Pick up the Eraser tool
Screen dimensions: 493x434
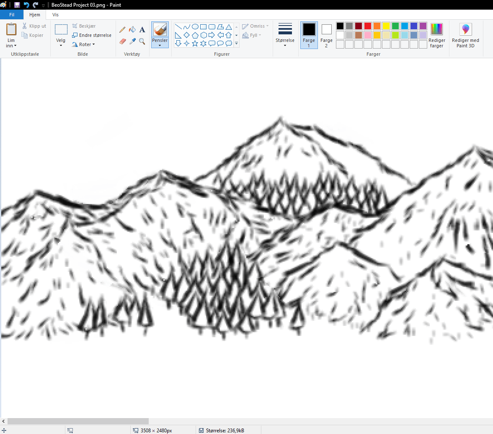[122, 41]
